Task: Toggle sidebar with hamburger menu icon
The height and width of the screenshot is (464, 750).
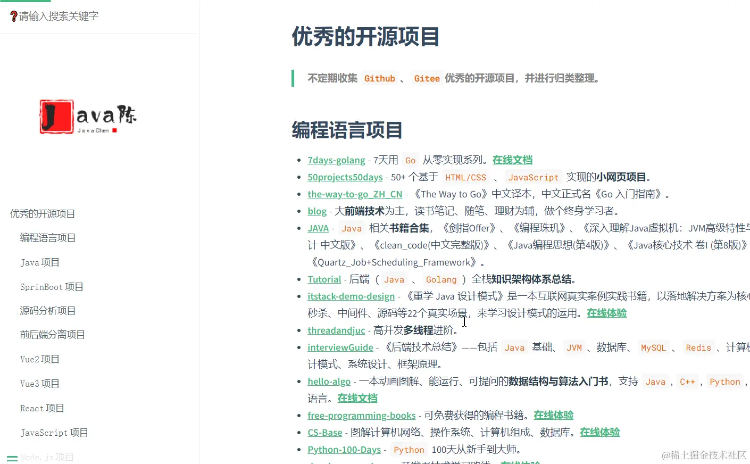Action: [12, 458]
